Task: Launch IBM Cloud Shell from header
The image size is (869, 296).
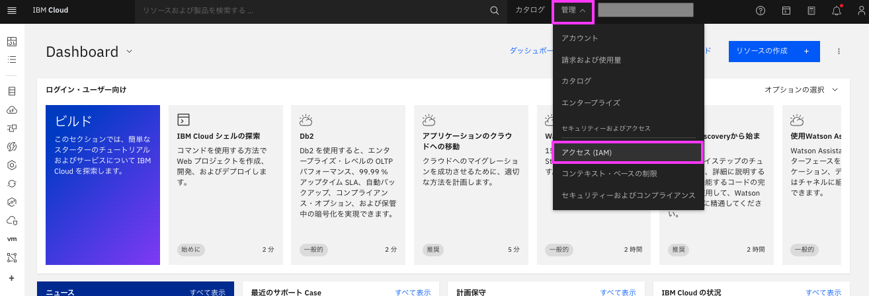Action: tap(786, 11)
